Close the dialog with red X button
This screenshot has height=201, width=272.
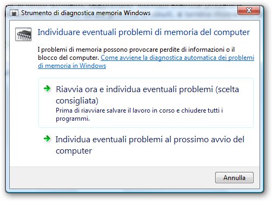point(249,10)
